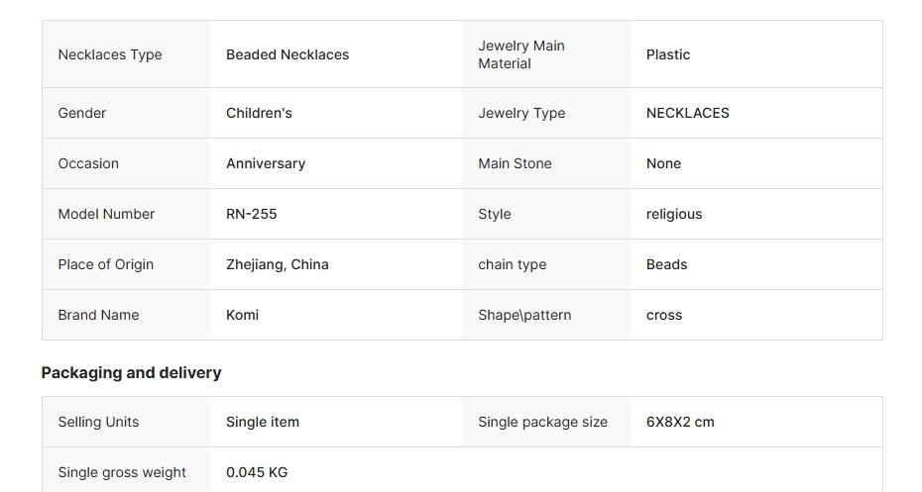Click the Packaging and delivery heading
Screen dimensions: 922x492
131,372
